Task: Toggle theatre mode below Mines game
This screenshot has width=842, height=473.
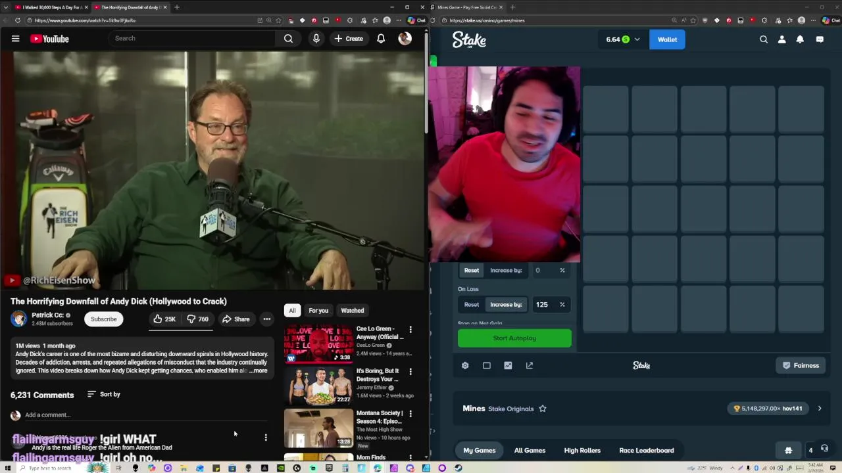Action: point(487,365)
